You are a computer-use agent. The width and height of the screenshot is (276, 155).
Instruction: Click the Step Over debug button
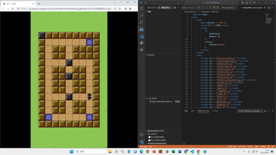pyautogui.click(x=203, y=8)
